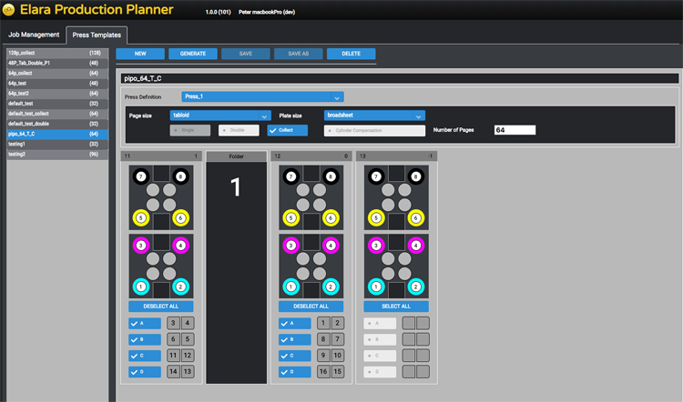The width and height of the screenshot is (683, 402).
Task: Switch to Press Templates tab
Action: [x=97, y=35]
